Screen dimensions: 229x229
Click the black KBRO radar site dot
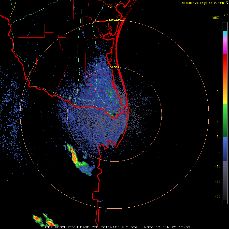point(114,114)
